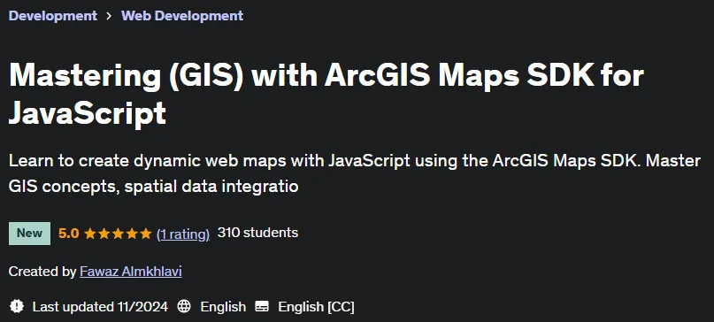Image resolution: width=714 pixels, height=322 pixels.
Task: Click the Created by label
Action: [42, 272]
